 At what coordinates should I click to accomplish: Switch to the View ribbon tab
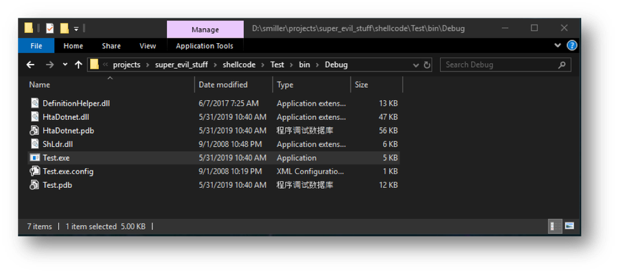tap(148, 46)
